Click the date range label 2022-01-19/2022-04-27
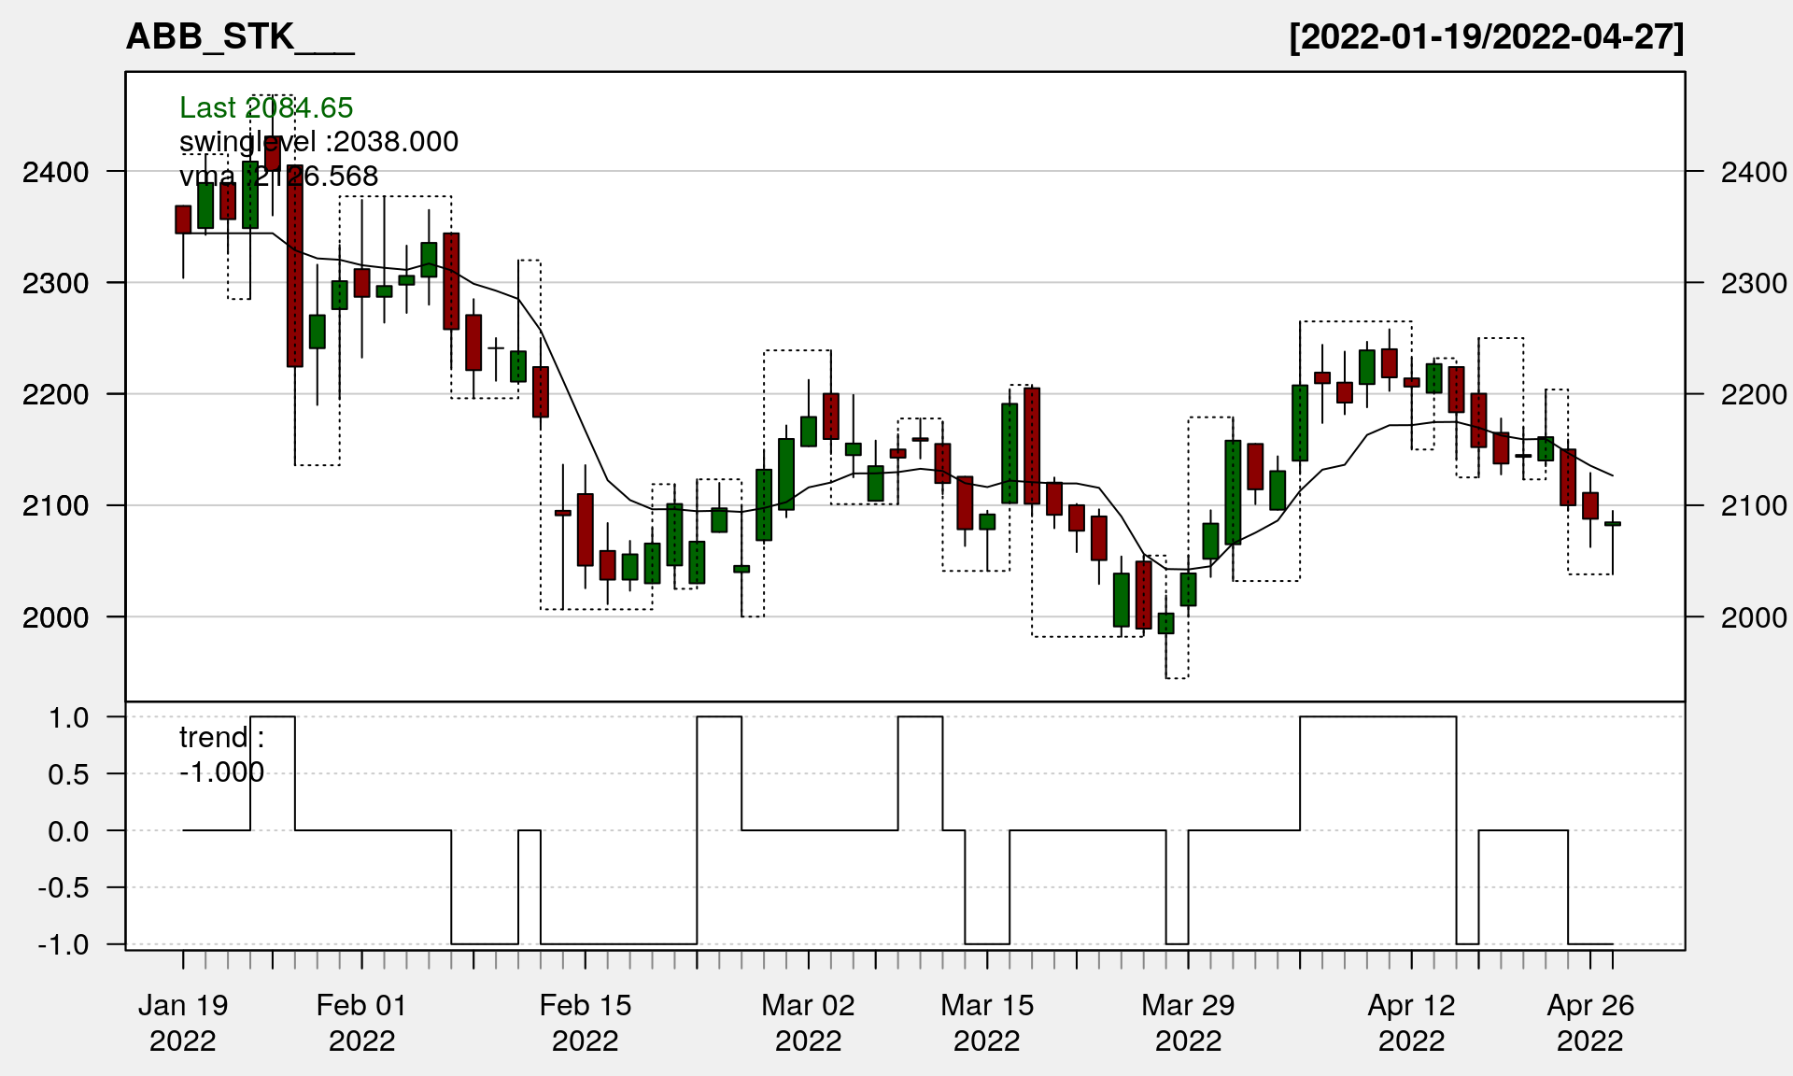Screen dimensions: 1793x1076 1486,37
